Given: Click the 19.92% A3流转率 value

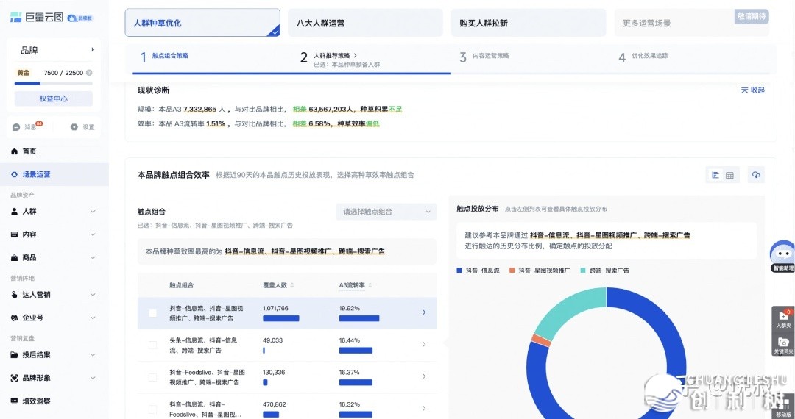Looking at the screenshot, I should point(350,308).
